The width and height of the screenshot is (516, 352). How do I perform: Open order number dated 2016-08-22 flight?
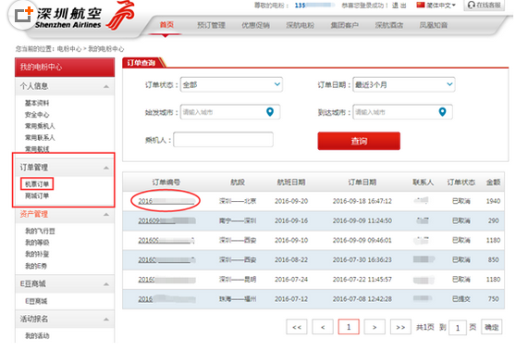pos(166,259)
